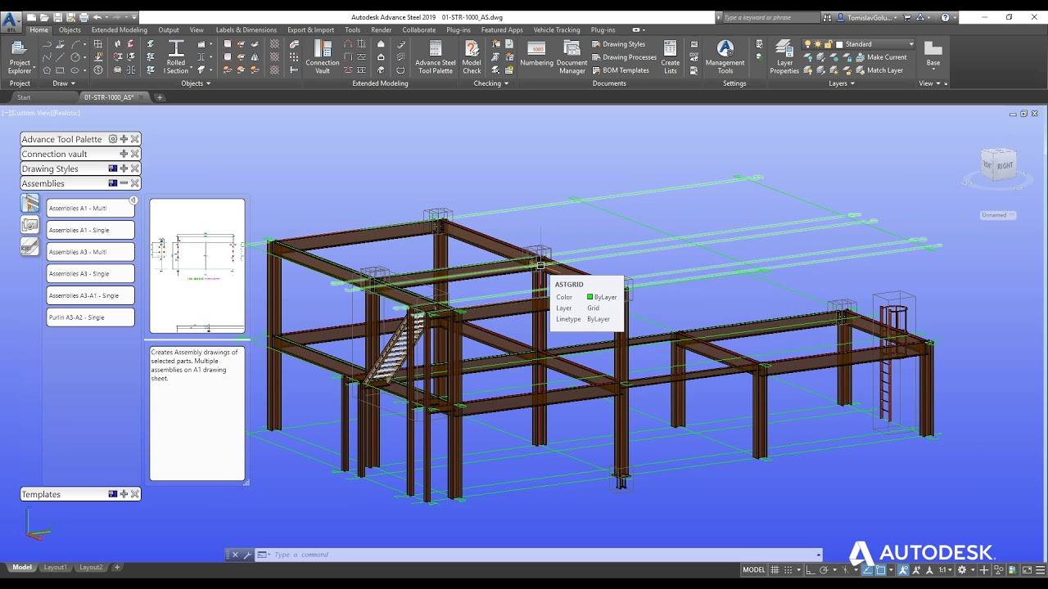Toggle 2D object snap in status bar
Viewport: 1048px width, 589px height.
pyautogui.click(x=880, y=570)
